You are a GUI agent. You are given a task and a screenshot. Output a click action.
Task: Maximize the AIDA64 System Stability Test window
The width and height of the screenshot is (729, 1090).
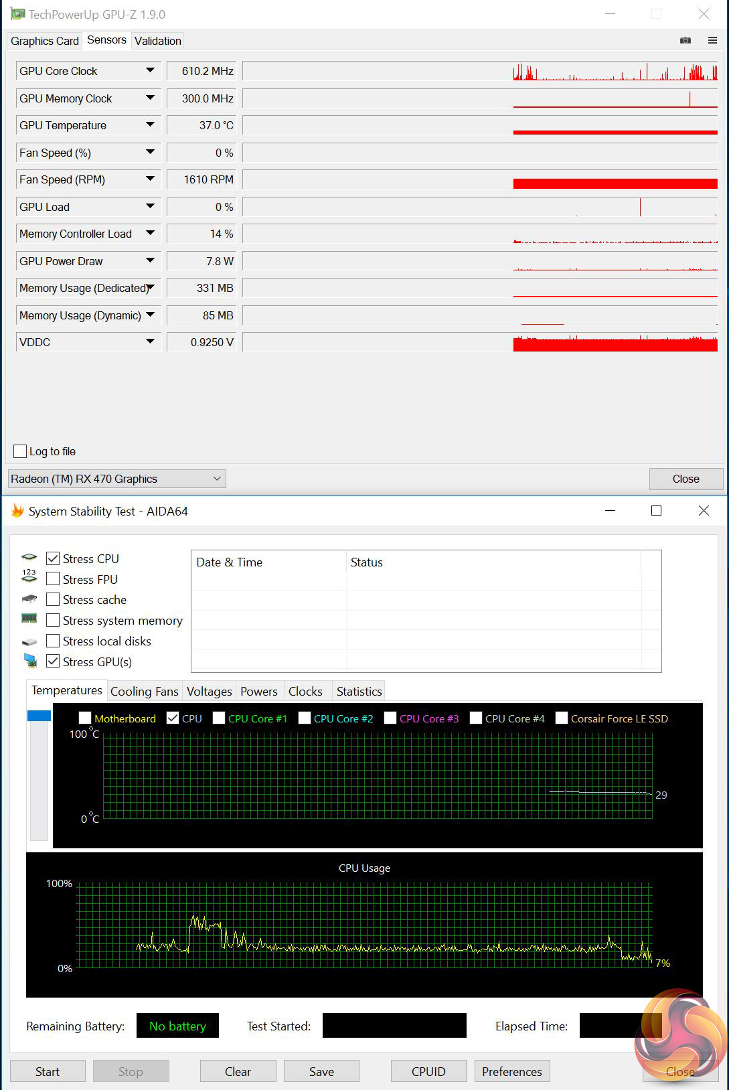(656, 511)
